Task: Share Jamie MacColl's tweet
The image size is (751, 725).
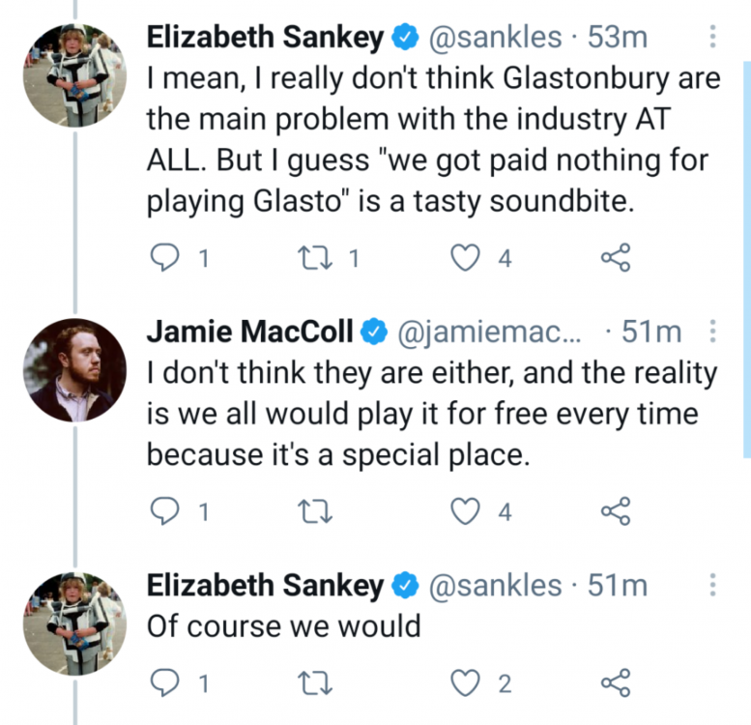Action: pos(616,511)
